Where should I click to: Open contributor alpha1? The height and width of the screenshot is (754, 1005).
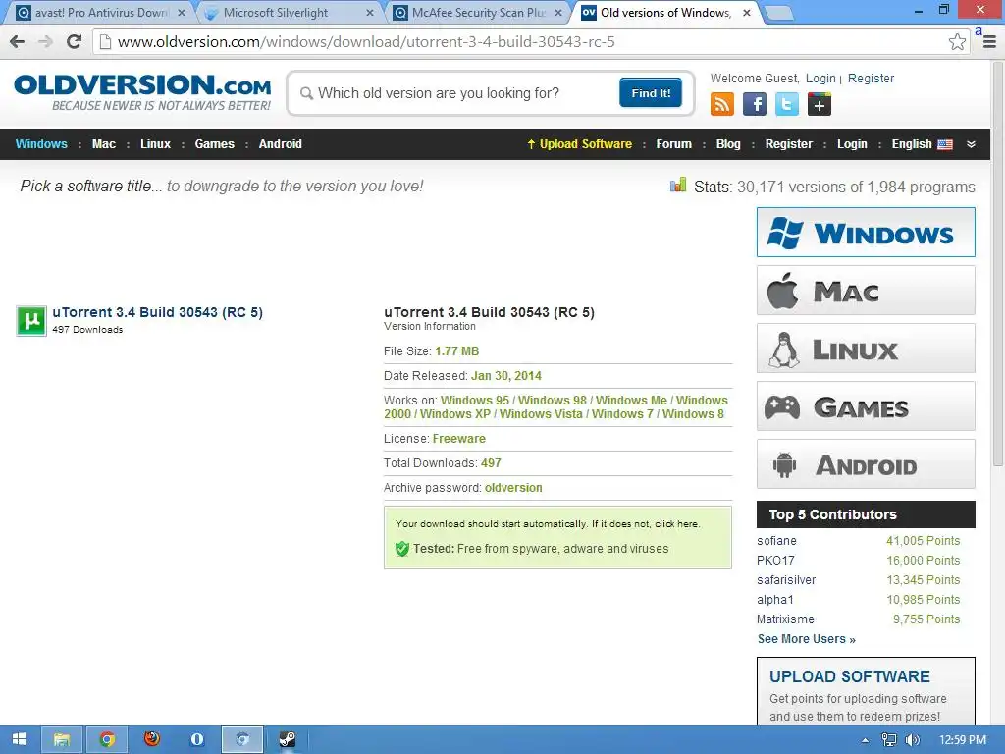click(x=775, y=600)
